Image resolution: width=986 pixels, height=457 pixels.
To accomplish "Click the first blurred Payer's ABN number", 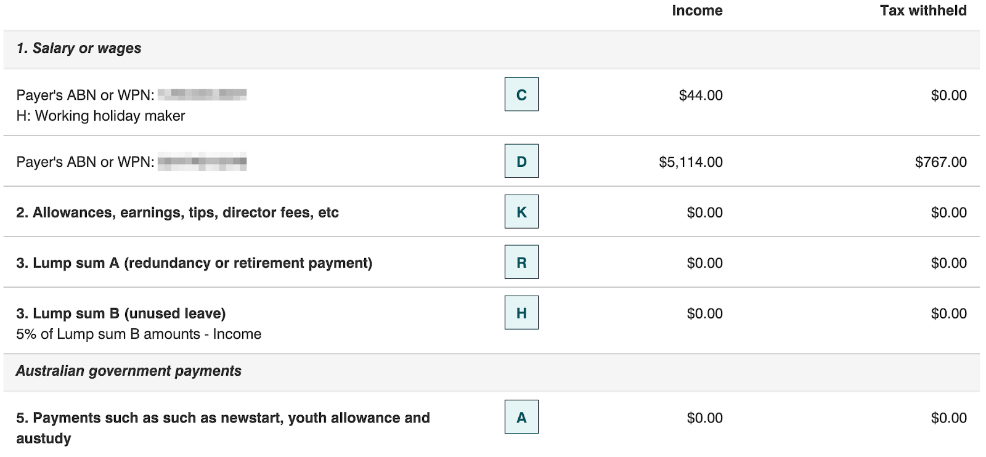I will click(202, 95).
